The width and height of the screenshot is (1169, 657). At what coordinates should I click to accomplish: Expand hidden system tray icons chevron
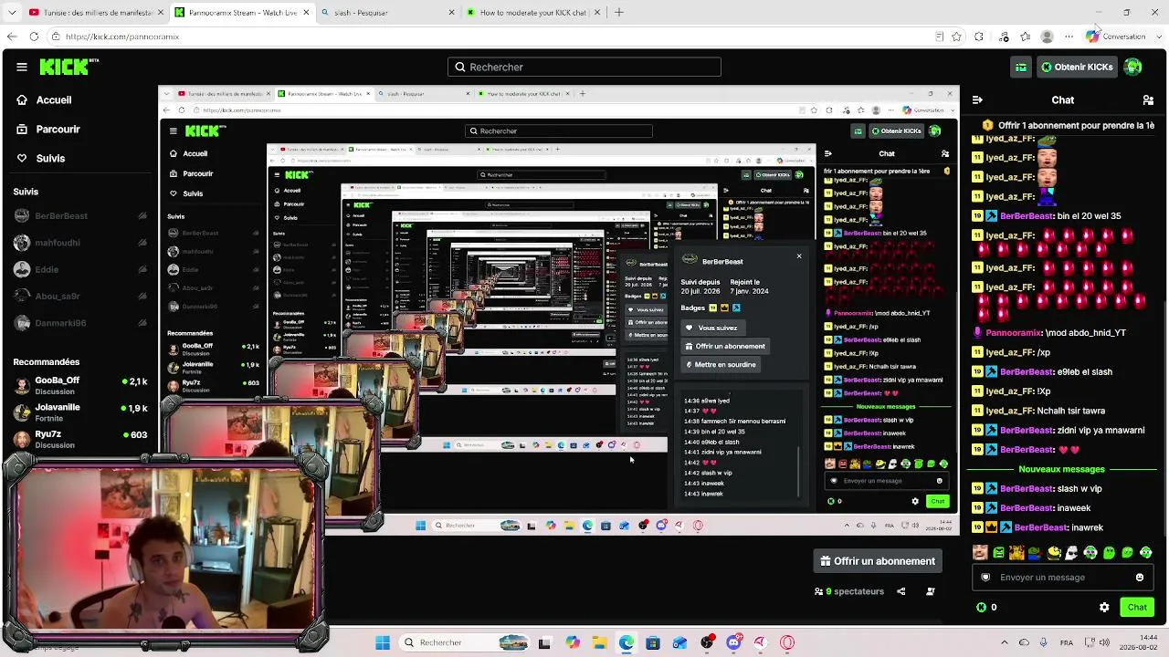click(1004, 642)
